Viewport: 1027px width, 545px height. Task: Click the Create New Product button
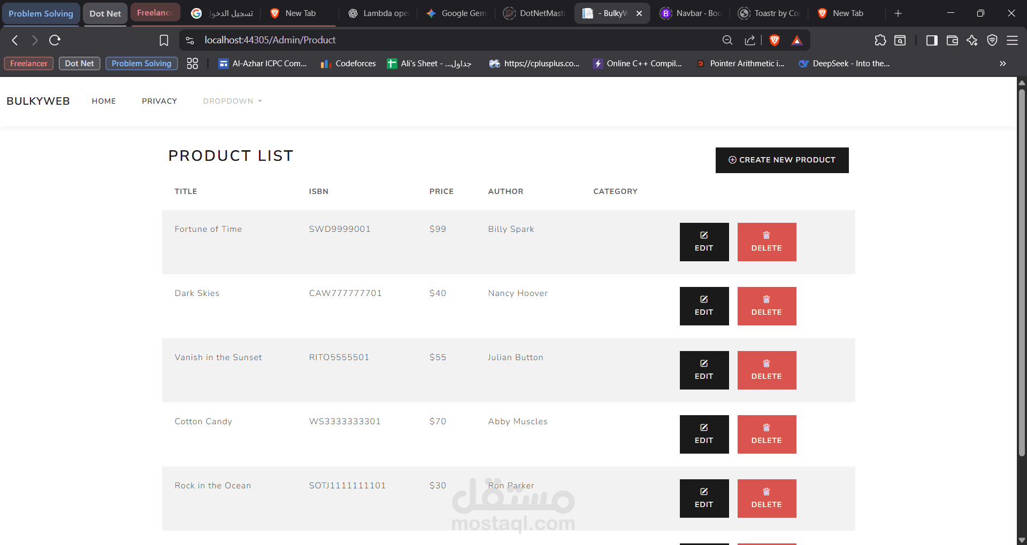[x=782, y=160]
